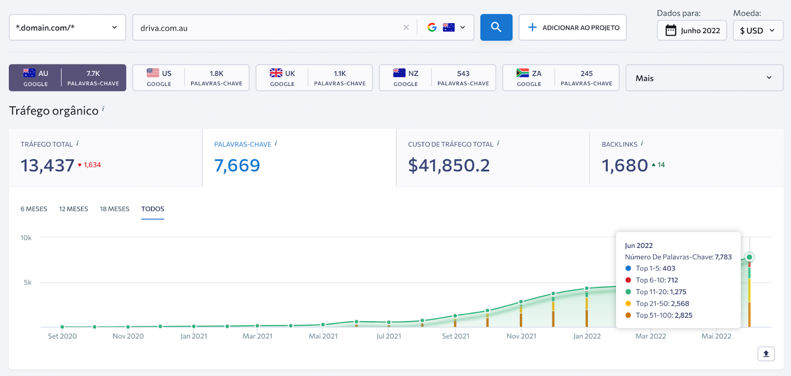Click the Australian flag in search bar

(x=448, y=27)
